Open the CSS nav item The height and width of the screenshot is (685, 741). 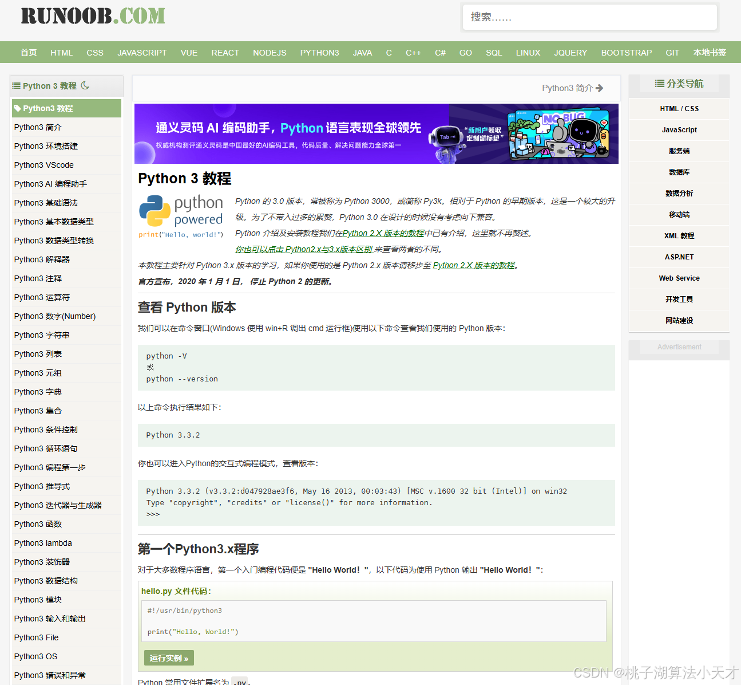click(95, 52)
